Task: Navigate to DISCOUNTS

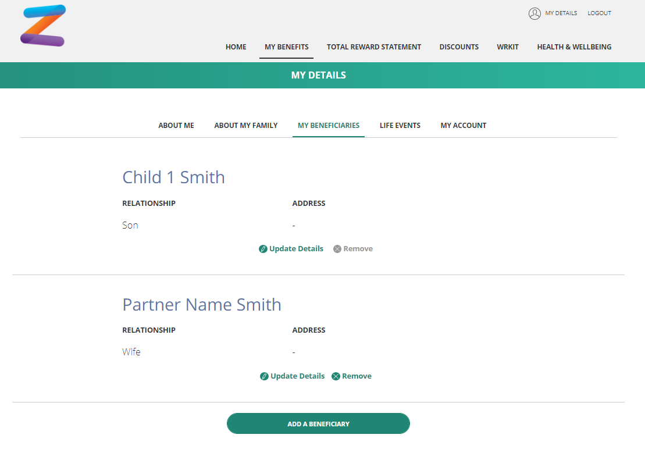Action: (x=459, y=47)
